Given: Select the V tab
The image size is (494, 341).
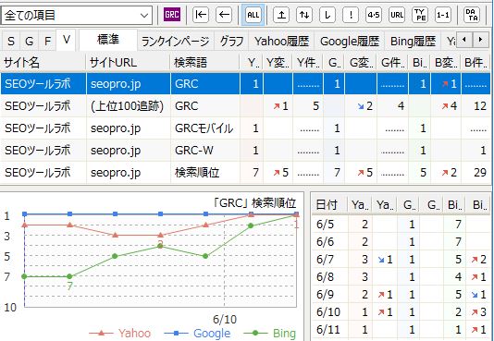Looking at the screenshot, I should click(x=67, y=40).
